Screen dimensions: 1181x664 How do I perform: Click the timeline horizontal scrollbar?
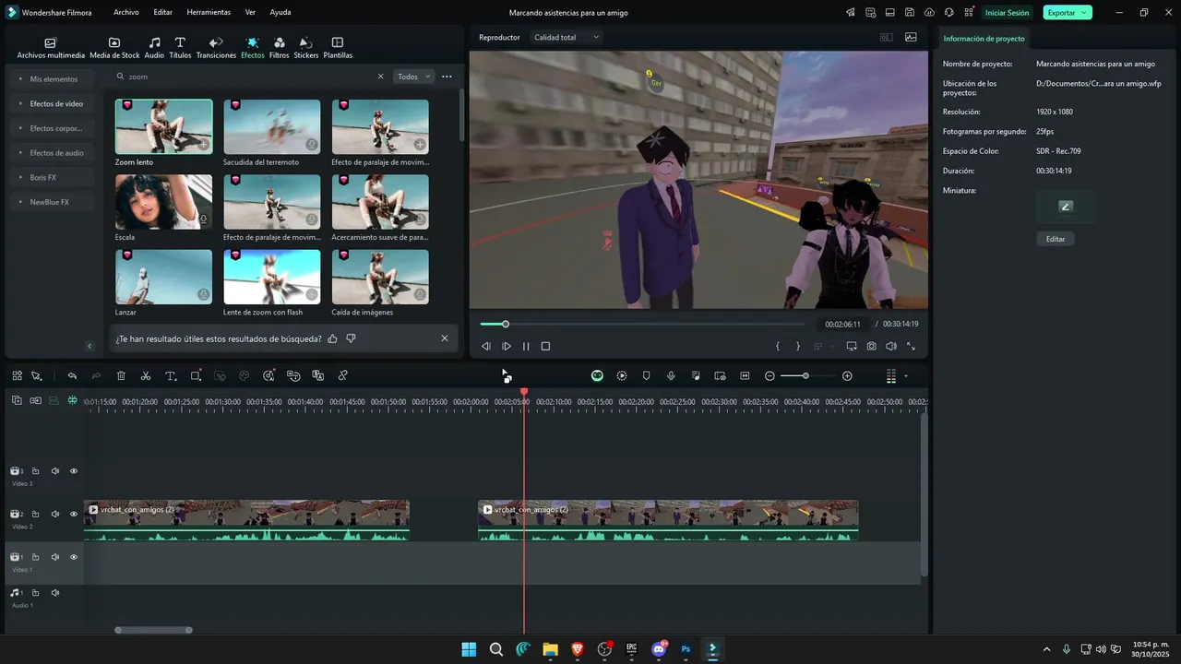pyautogui.click(x=154, y=631)
